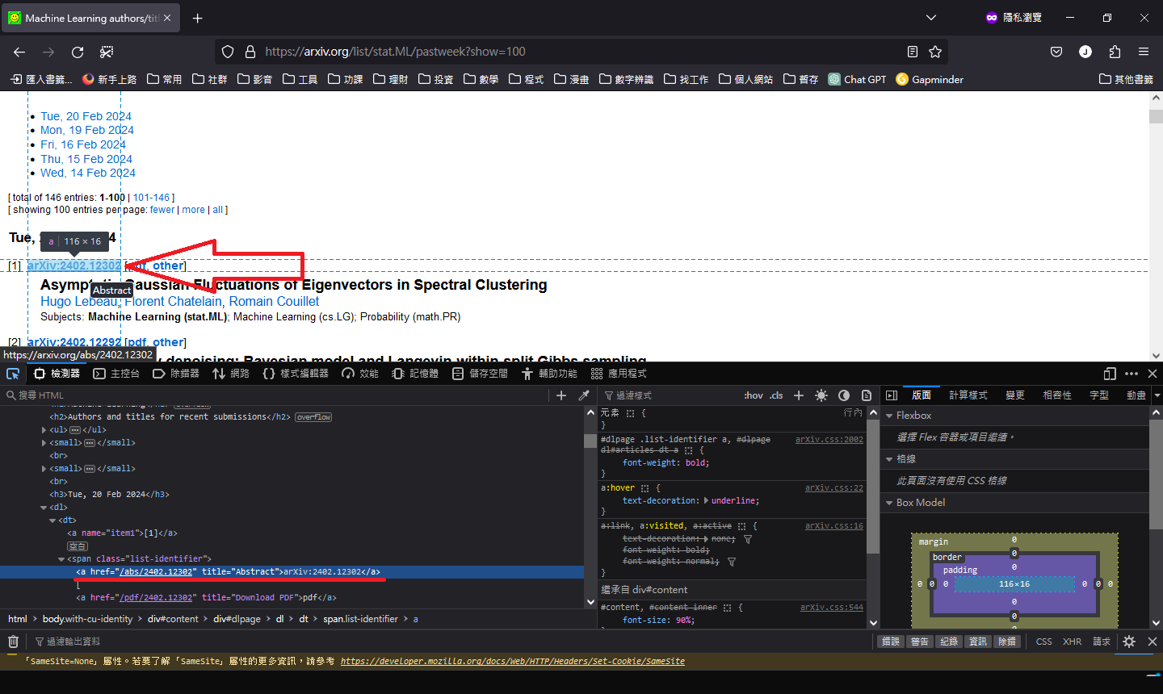Toggle the 錯誤 errors console filter
Image resolution: width=1163 pixels, height=694 pixels.
pos(891,642)
